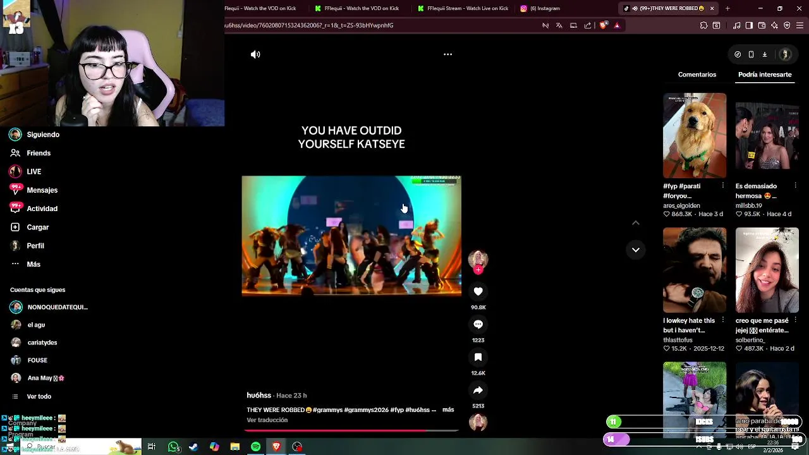
Task: Open the NONOQUEDATEQUI... followed account
Action: coord(49,307)
